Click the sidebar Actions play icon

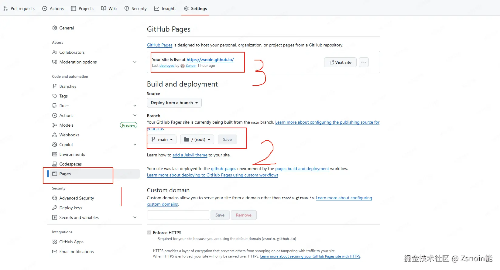[x=55, y=115]
